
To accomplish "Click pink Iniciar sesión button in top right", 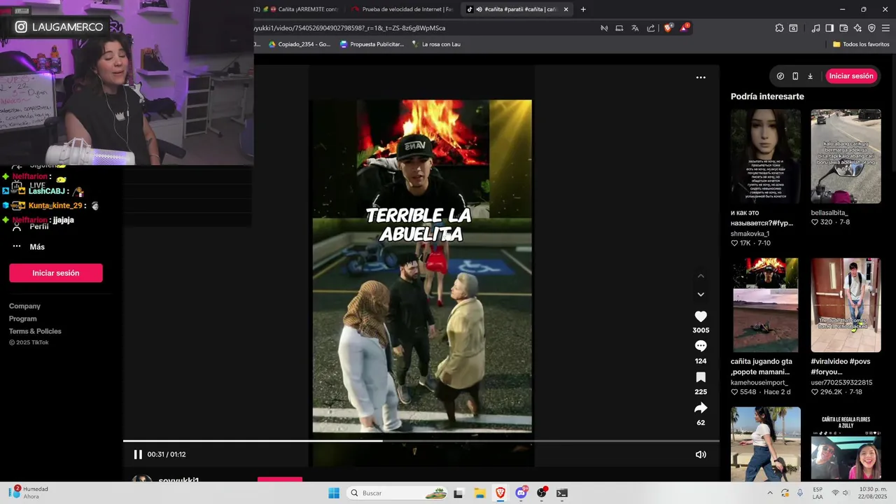I will coord(851,76).
